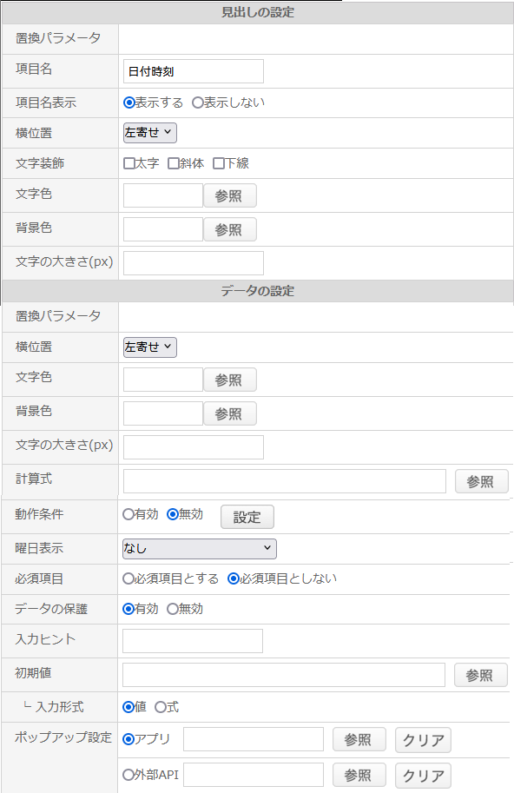Screen dimensions: 514x793
Task: Check the 斜体 italic checkbox
Action: coord(174,163)
